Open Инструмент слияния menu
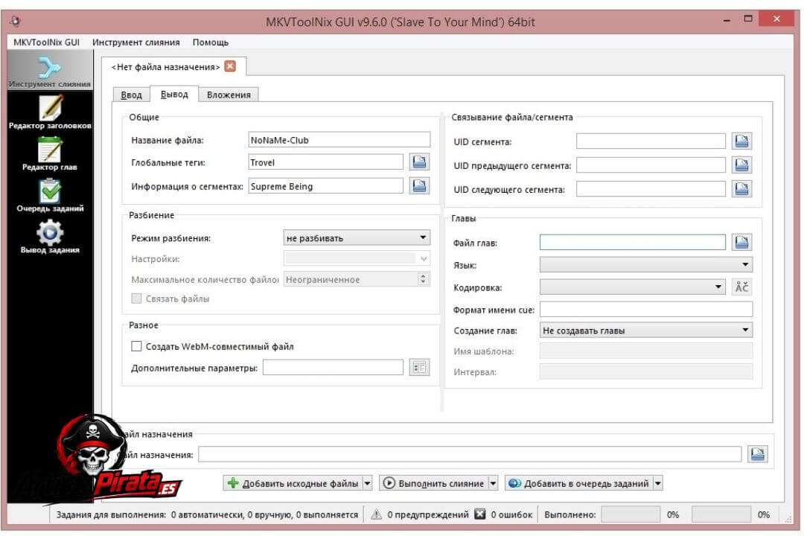804x536 pixels. pyautogui.click(x=136, y=42)
